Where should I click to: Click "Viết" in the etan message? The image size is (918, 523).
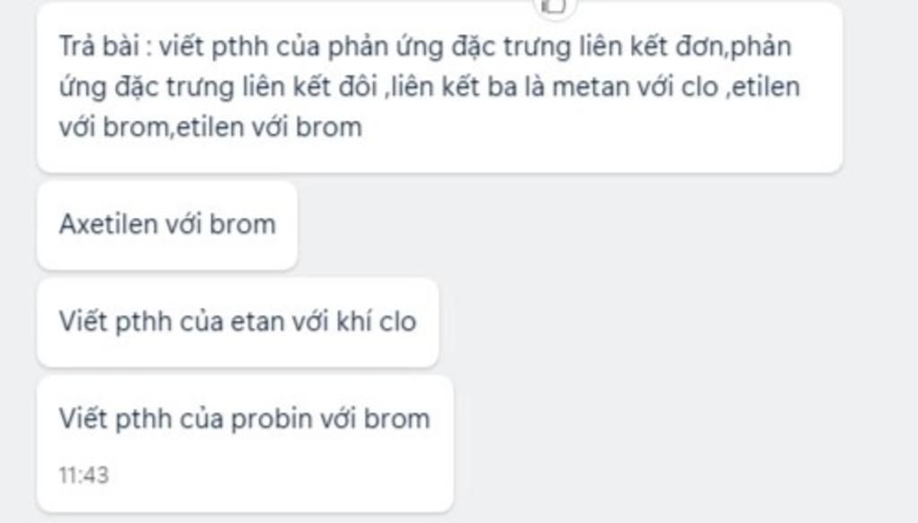pyautogui.click(x=82, y=322)
